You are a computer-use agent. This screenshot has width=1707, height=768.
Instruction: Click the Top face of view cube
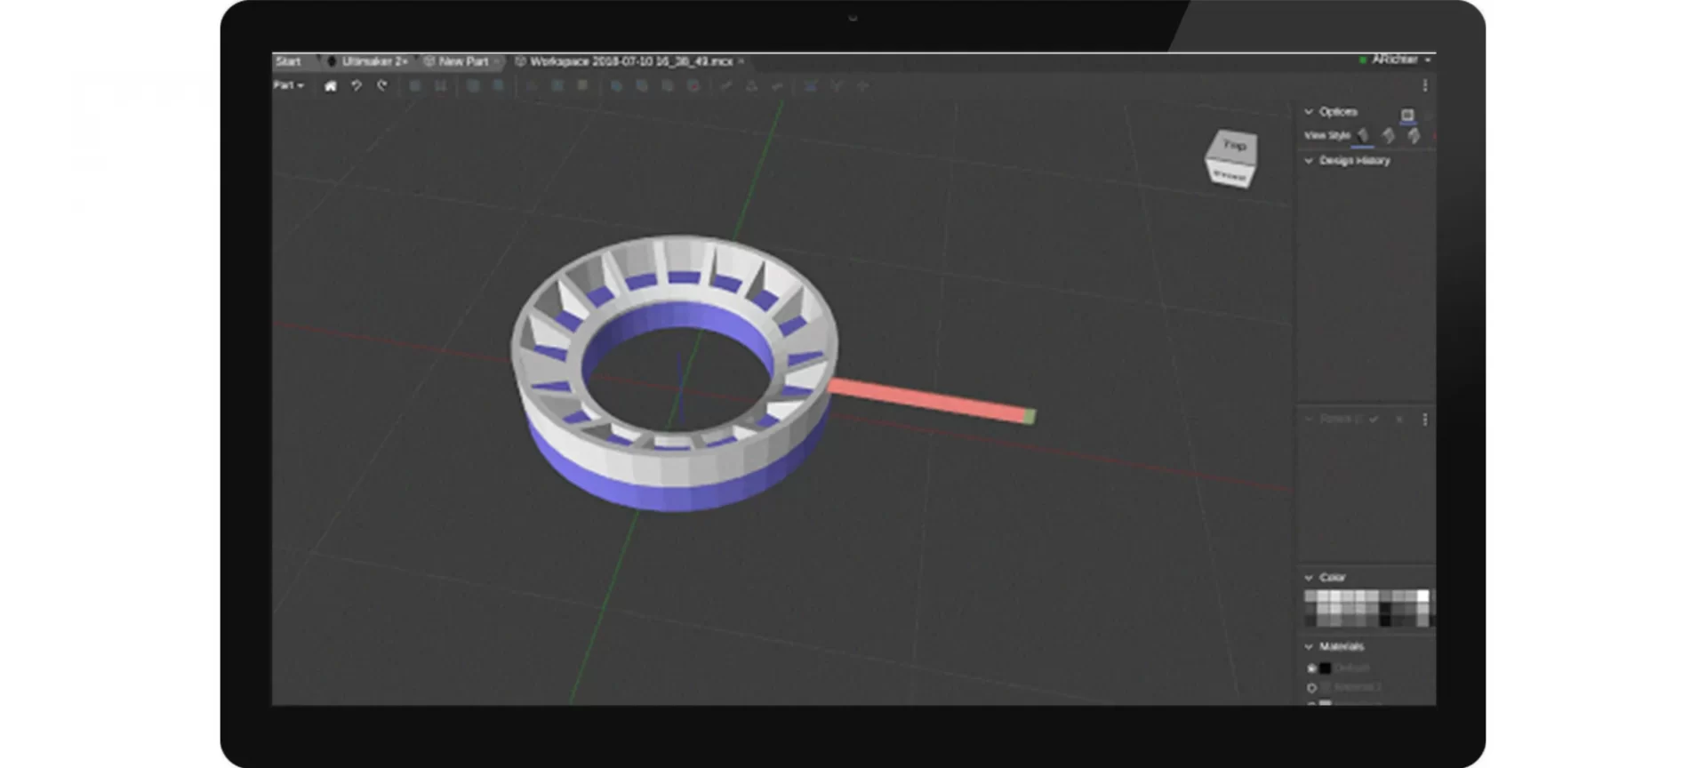click(x=1234, y=145)
